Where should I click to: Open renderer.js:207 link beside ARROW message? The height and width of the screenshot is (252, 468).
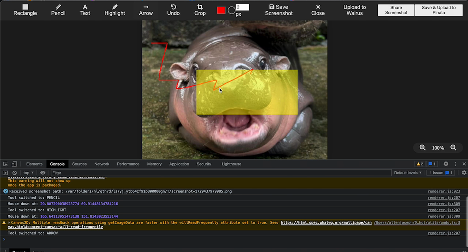[x=444, y=233]
